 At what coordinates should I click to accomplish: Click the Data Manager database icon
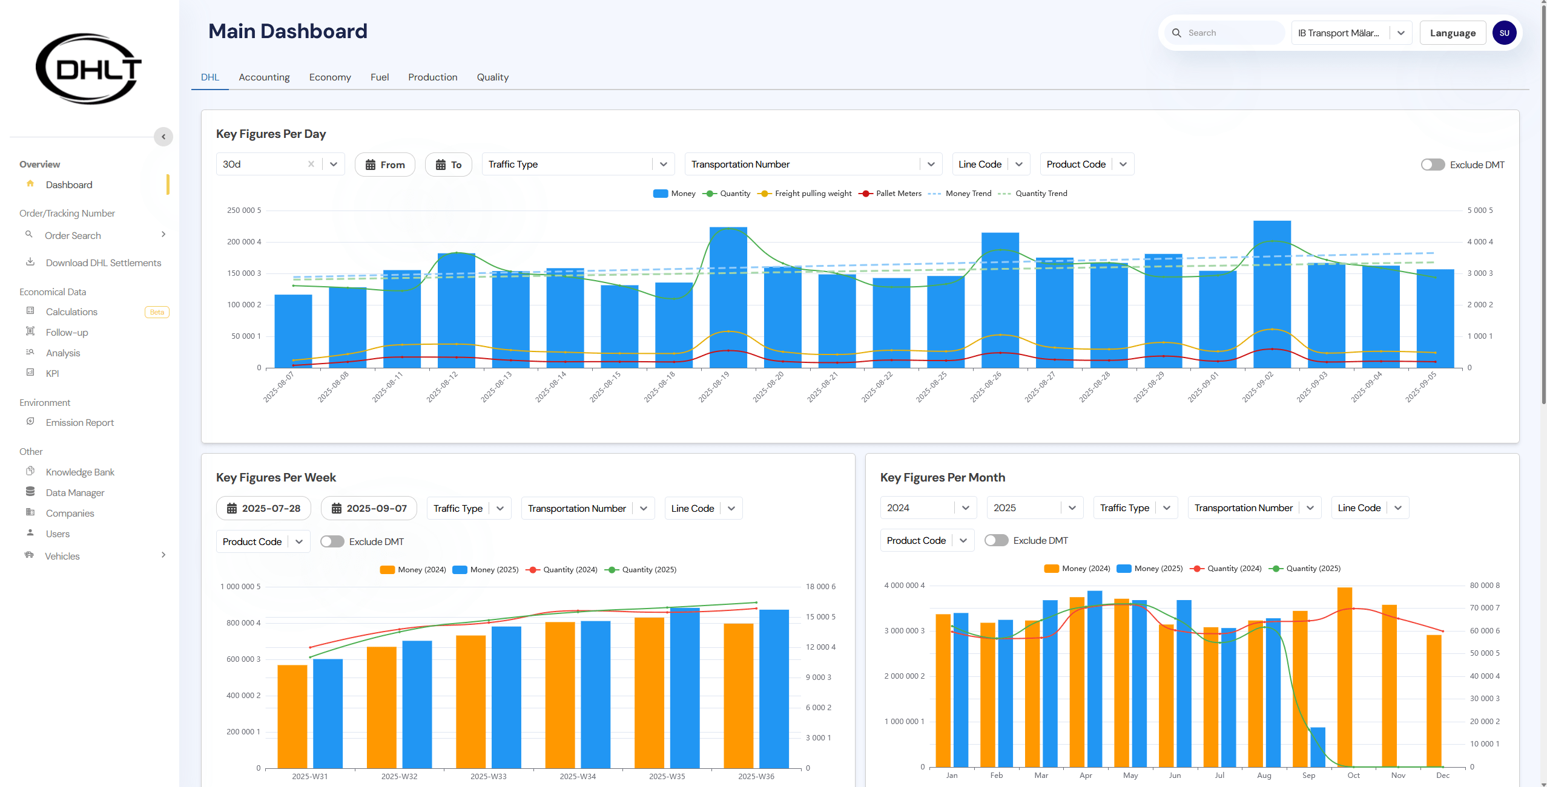pyautogui.click(x=30, y=492)
